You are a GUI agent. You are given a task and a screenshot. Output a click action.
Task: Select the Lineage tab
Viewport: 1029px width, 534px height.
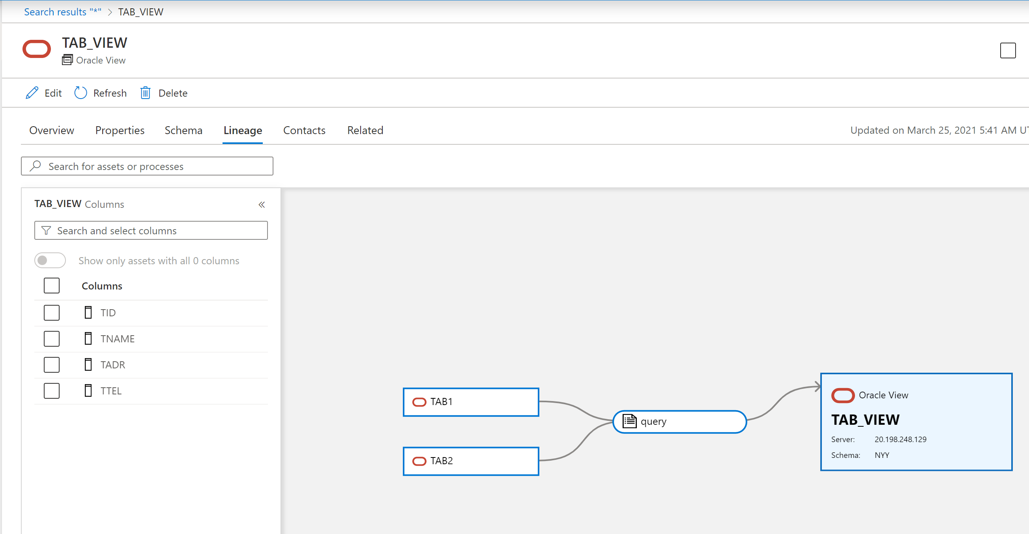pos(243,130)
